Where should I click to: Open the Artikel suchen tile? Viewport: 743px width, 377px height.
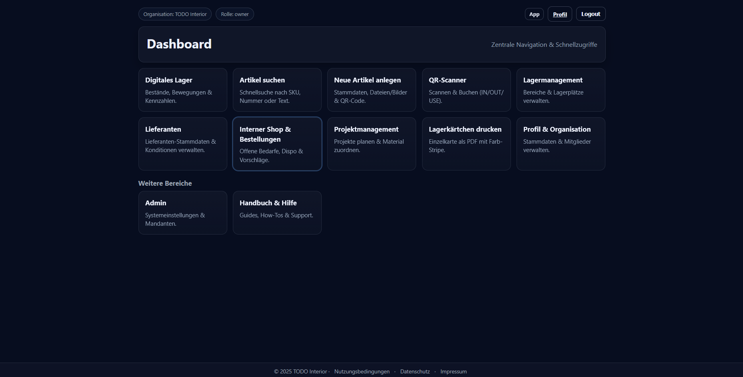[277, 90]
